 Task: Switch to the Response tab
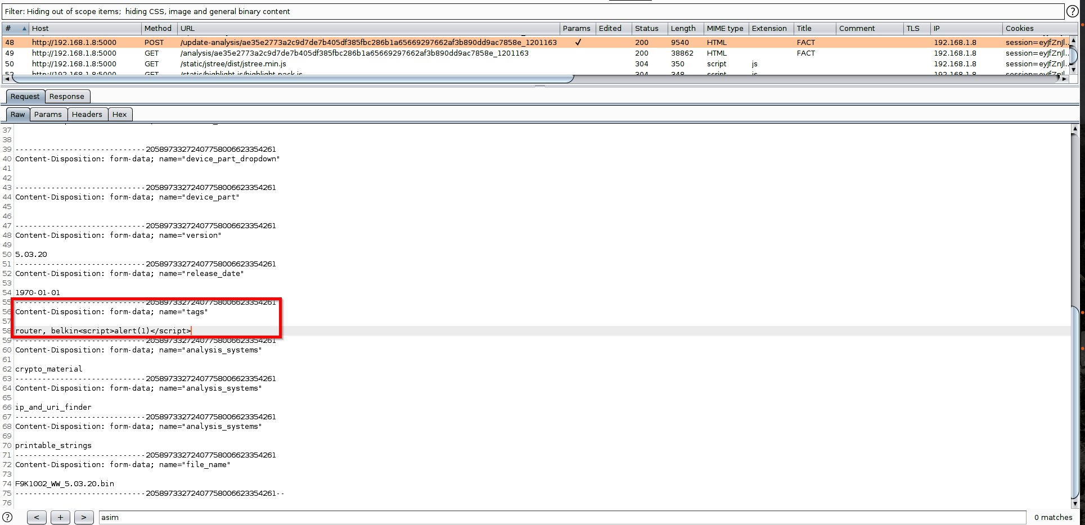[67, 96]
